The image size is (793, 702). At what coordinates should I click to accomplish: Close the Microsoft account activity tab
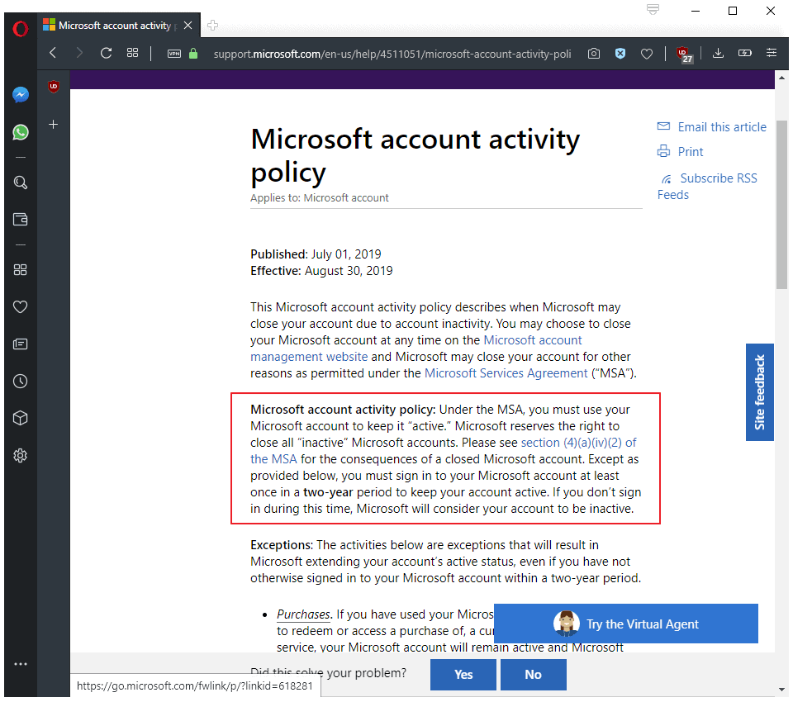[x=188, y=26]
